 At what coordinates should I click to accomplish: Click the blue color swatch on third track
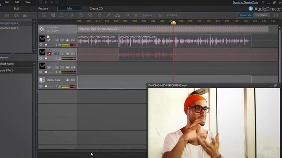[48, 64]
